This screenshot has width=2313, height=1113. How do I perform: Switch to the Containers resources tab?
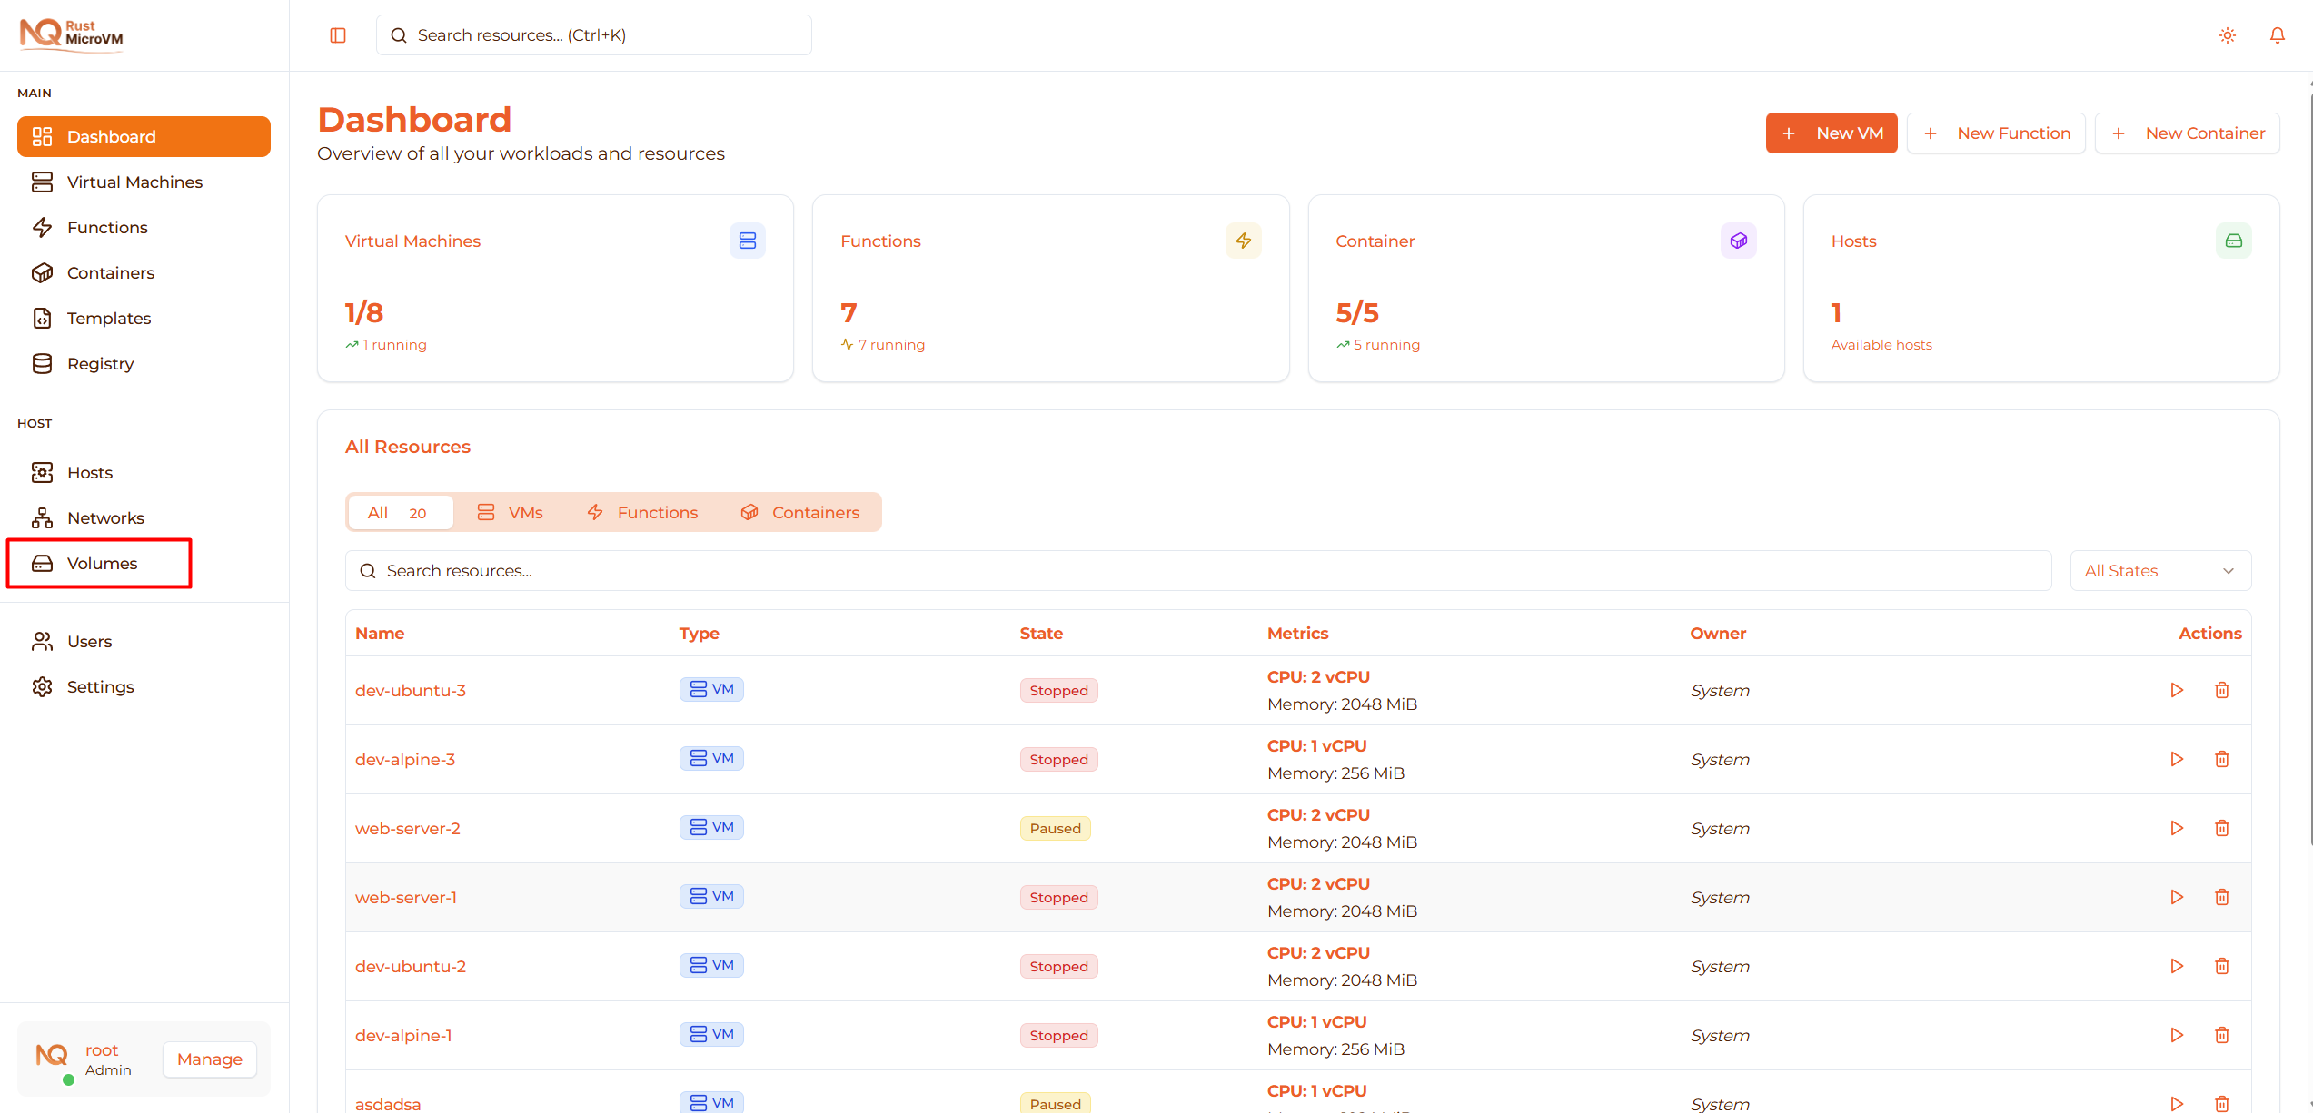click(801, 512)
